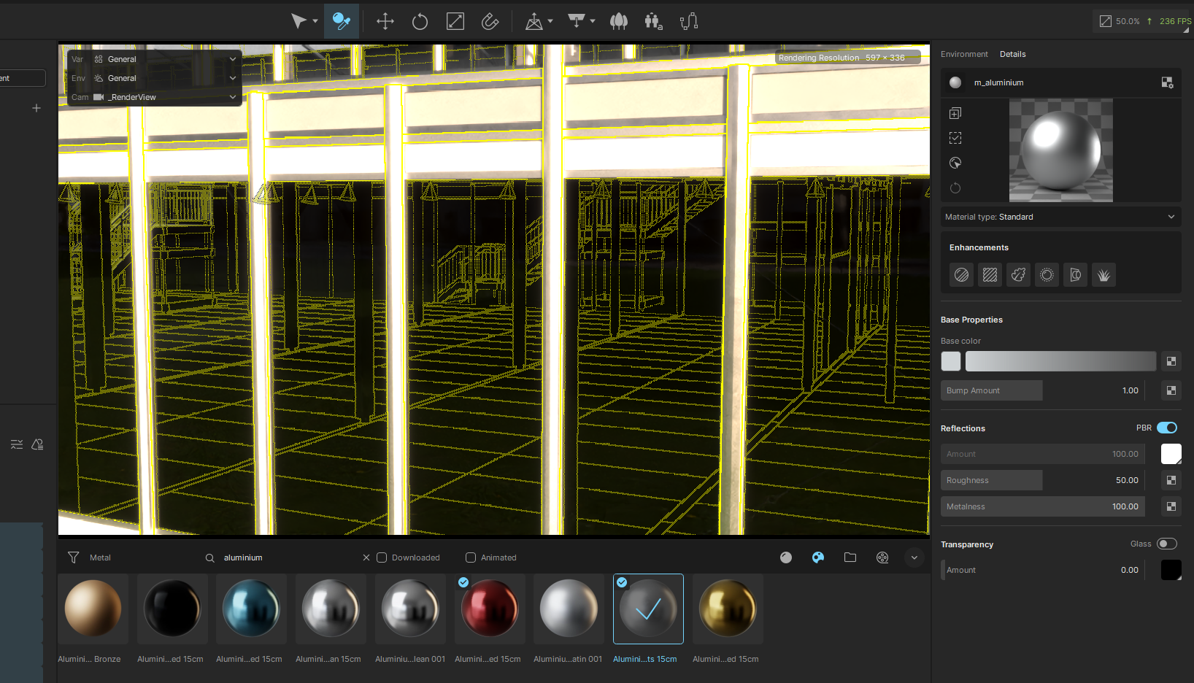Image resolution: width=1194 pixels, height=683 pixels.
Task: Select the arrow selection tool
Action: (298, 21)
